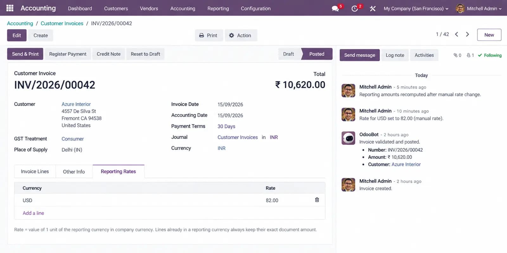Click the attachments paperclip counter
The width and height of the screenshot is (507, 253).
[457, 55]
